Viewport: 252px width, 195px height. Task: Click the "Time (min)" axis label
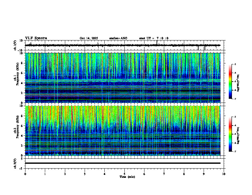click(x=127, y=177)
